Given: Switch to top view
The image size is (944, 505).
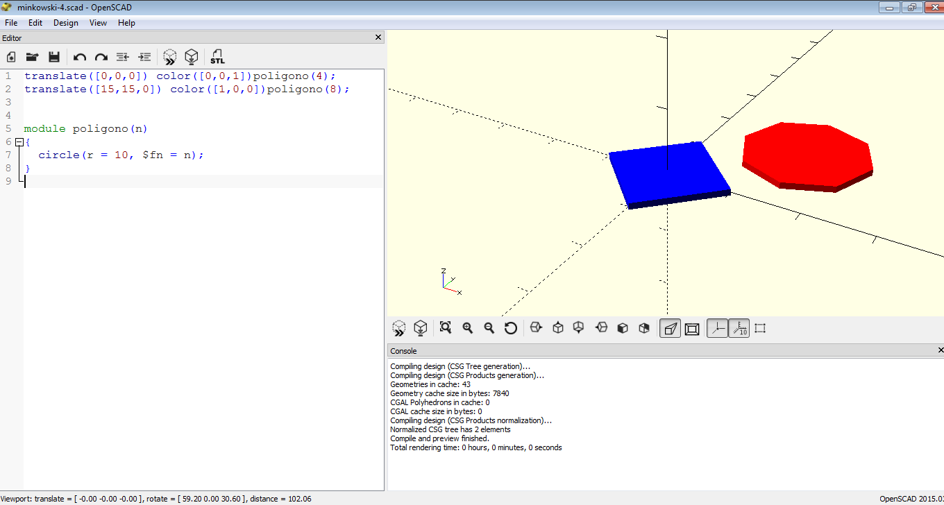Looking at the screenshot, I should (x=558, y=328).
